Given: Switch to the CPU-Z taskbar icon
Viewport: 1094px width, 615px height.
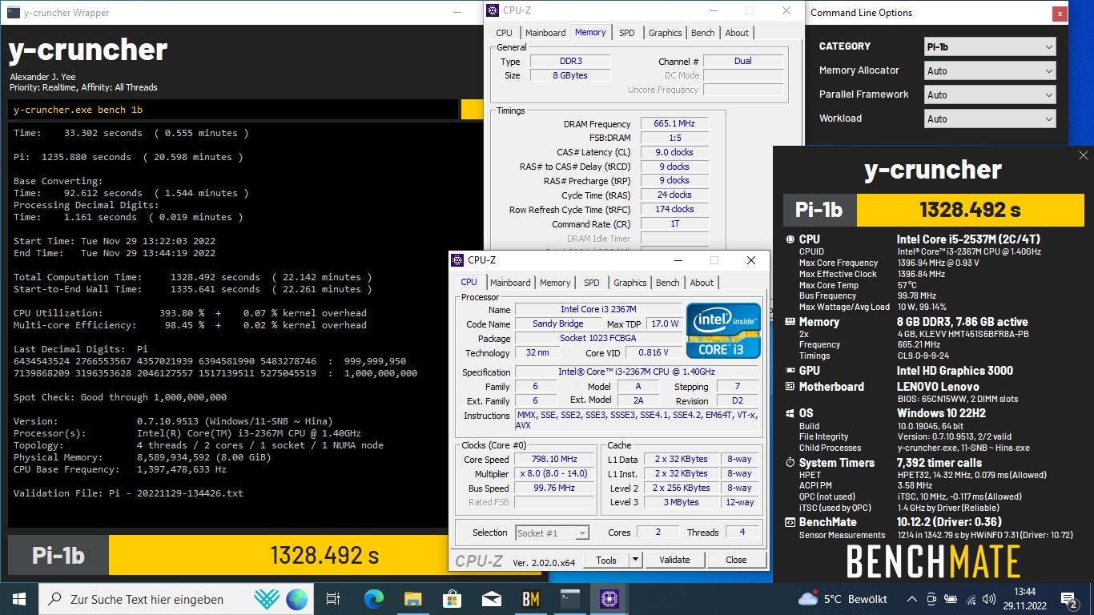Looking at the screenshot, I should [609, 598].
